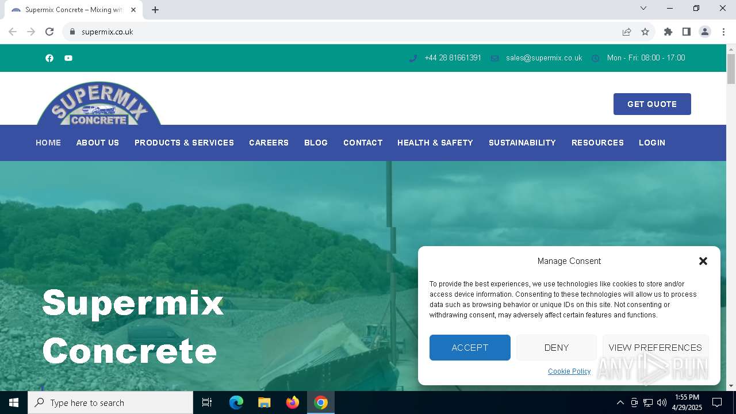Launch Microsoft Edge from the taskbar
Viewport: 736px width, 414px height.
tap(236, 402)
